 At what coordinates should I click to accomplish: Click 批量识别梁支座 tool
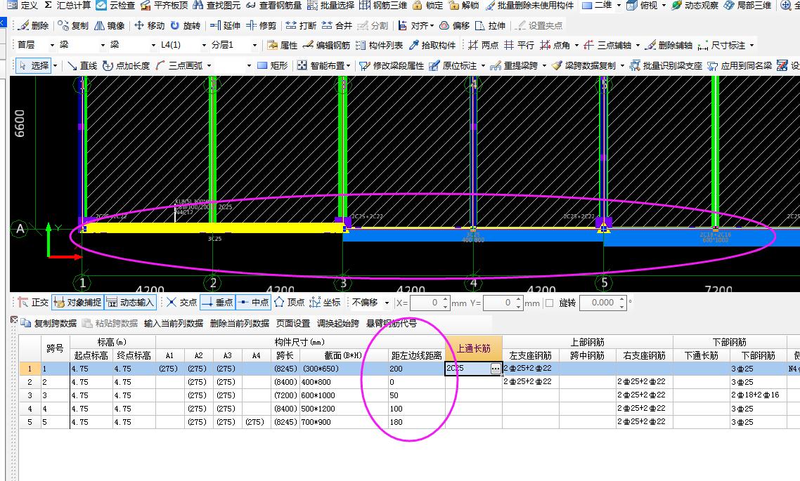point(666,66)
